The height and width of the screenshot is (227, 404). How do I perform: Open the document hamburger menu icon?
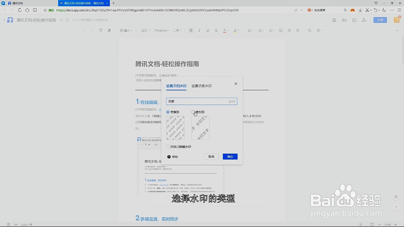coord(334,20)
